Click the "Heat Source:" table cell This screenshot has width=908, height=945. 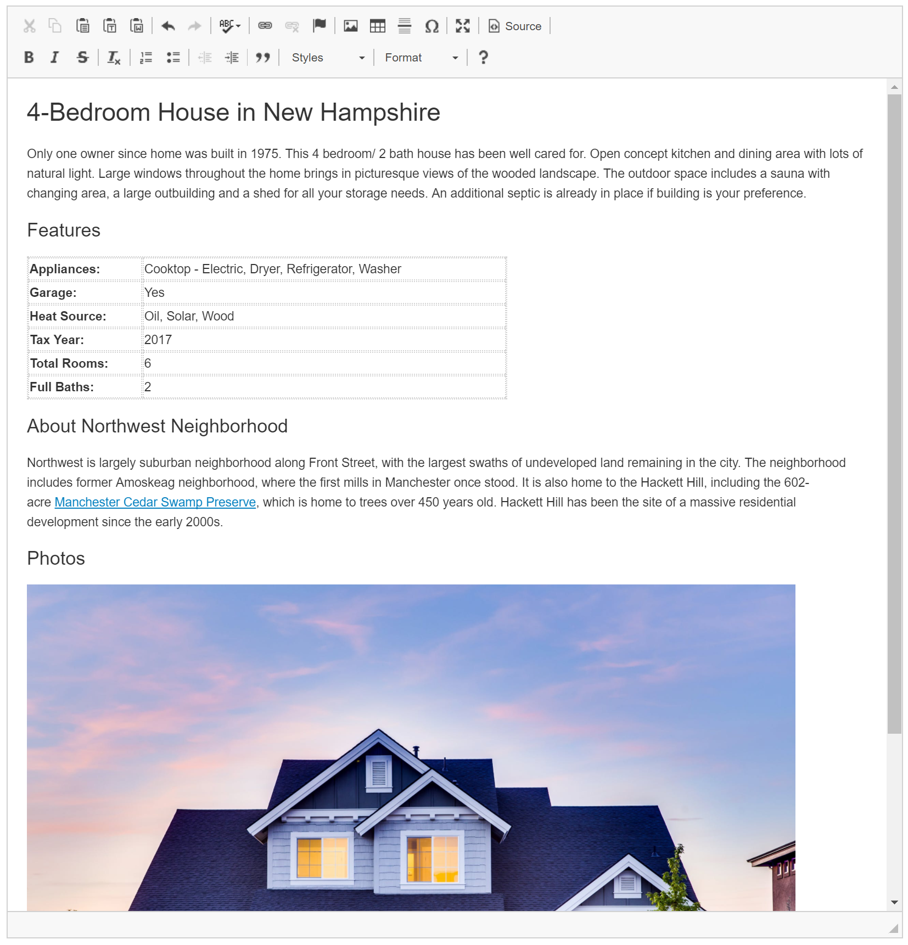coord(85,316)
